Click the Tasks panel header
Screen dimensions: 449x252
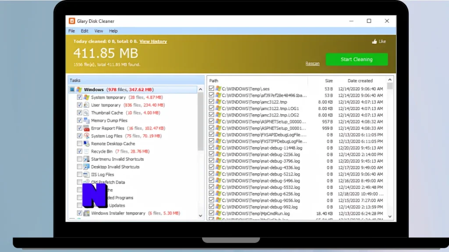(136, 80)
